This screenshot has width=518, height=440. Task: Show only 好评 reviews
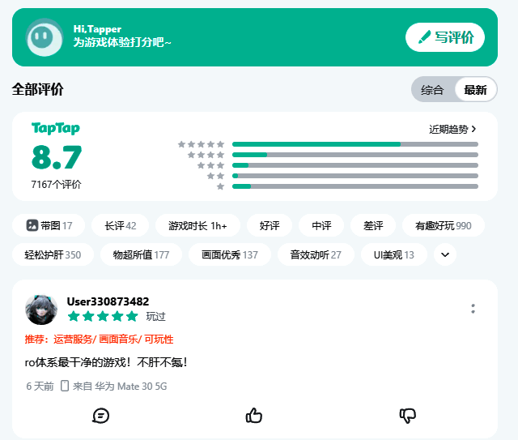270,225
